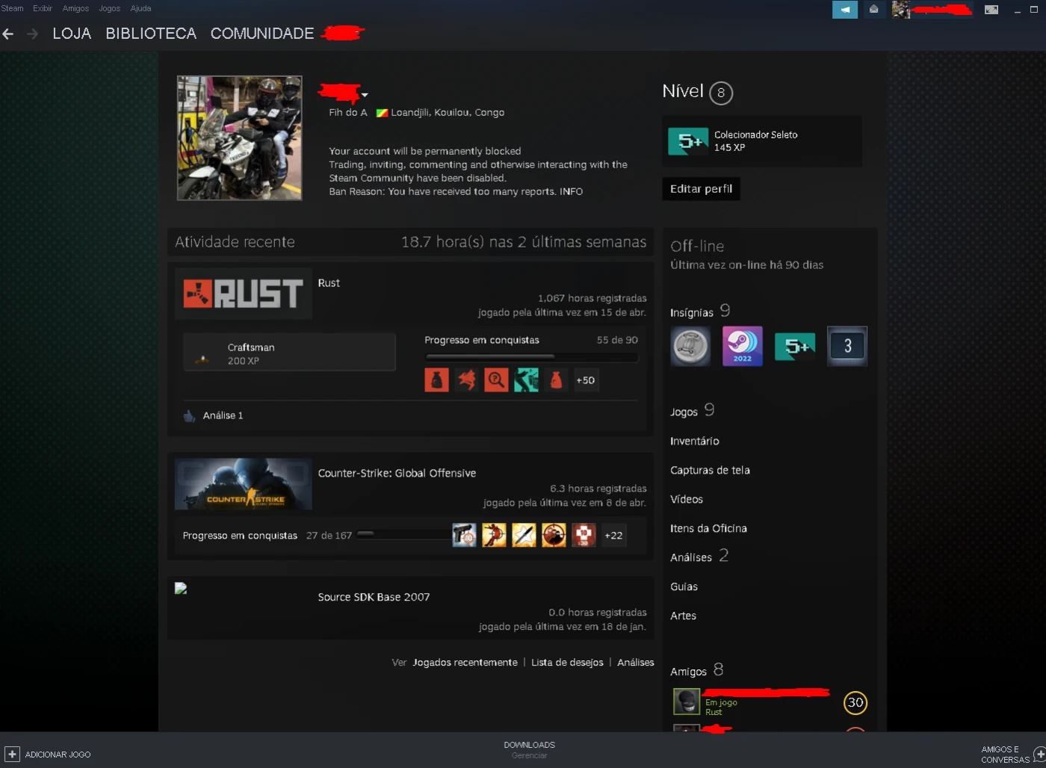
Task: Select the fifth Rust achievement icon
Action: point(556,380)
